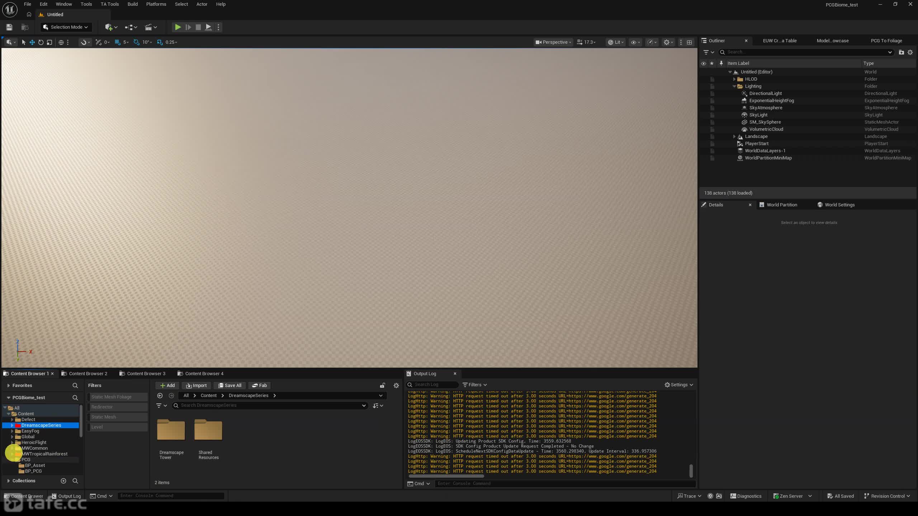Click the Save current level icon
The height and width of the screenshot is (516, 918).
point(9,27)
